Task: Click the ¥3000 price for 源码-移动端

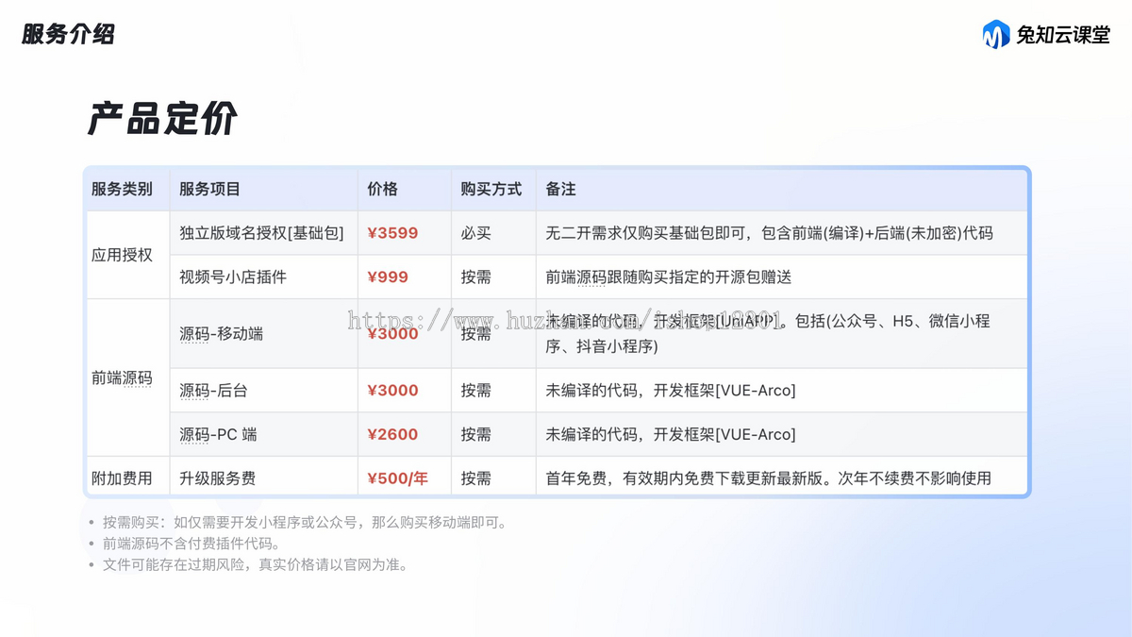Action: click(x=392, y=333)
